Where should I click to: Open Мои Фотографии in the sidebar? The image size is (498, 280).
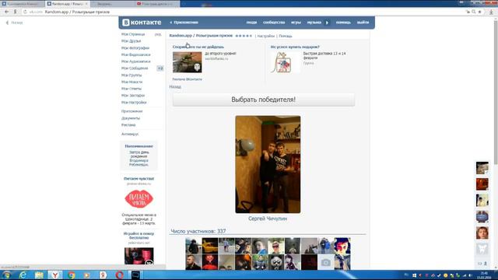(x=135, y=48)
